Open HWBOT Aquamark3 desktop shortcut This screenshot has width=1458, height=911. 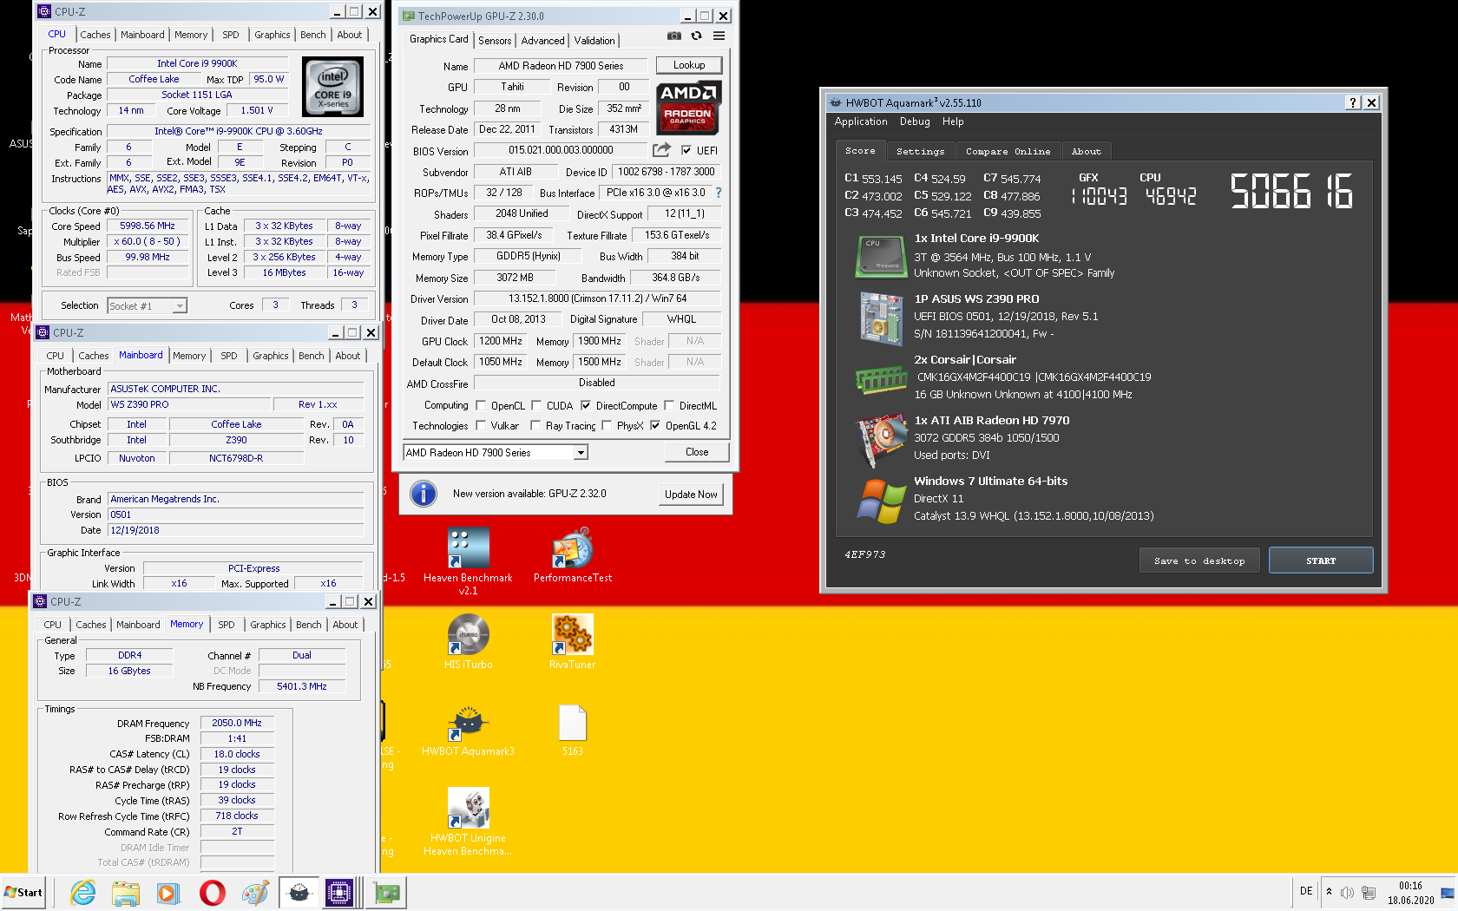tap(468, 729)
